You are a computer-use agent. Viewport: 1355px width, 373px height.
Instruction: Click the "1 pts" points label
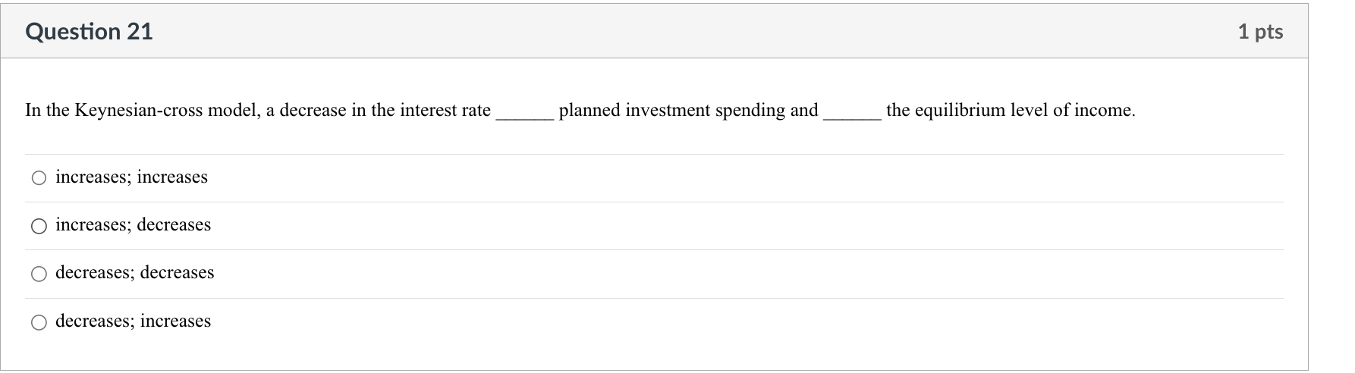tap(1260, 31)
